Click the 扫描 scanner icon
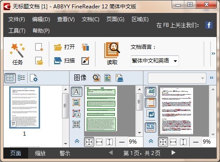The height and width of the screenshot is (162, 220). 58,61
